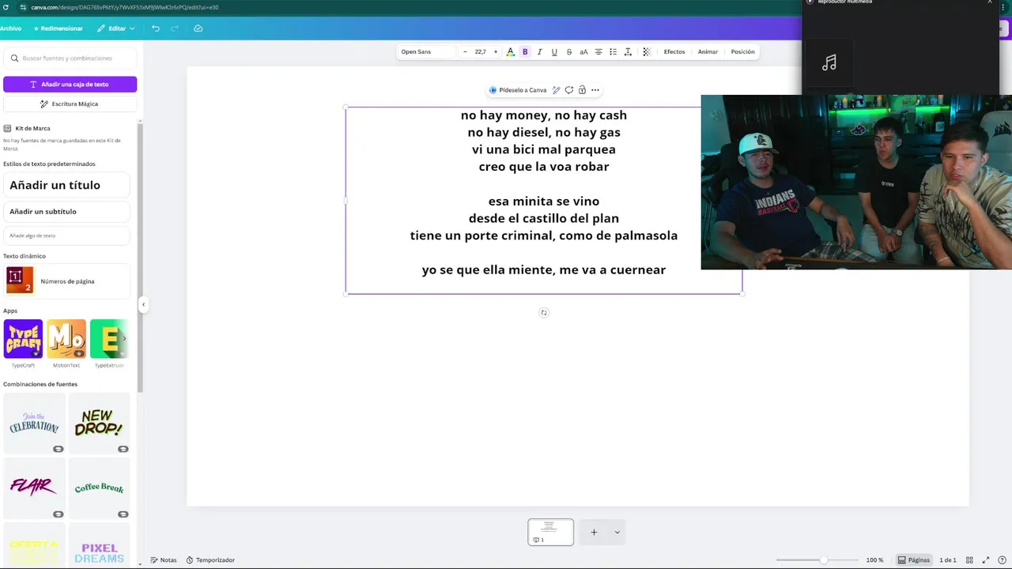
Task: Lock the selected text box
Action: (582, 90)
